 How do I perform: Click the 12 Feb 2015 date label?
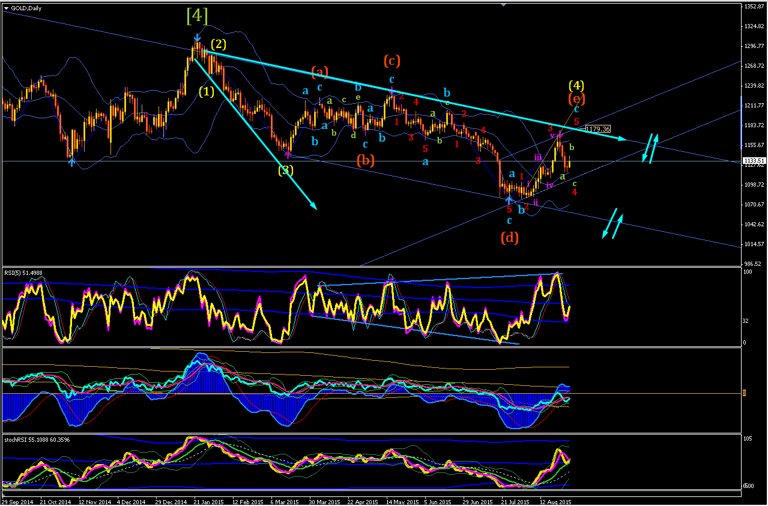click(247, 501)
